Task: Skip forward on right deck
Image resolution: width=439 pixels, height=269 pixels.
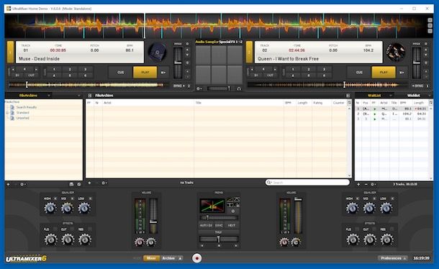Action: pos(402,73)
